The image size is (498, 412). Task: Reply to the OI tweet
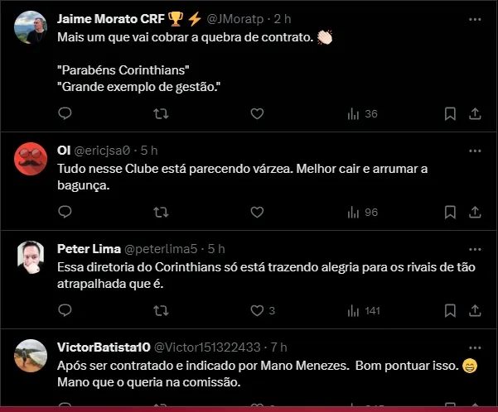pyautogui.click(x=65, y=212)
